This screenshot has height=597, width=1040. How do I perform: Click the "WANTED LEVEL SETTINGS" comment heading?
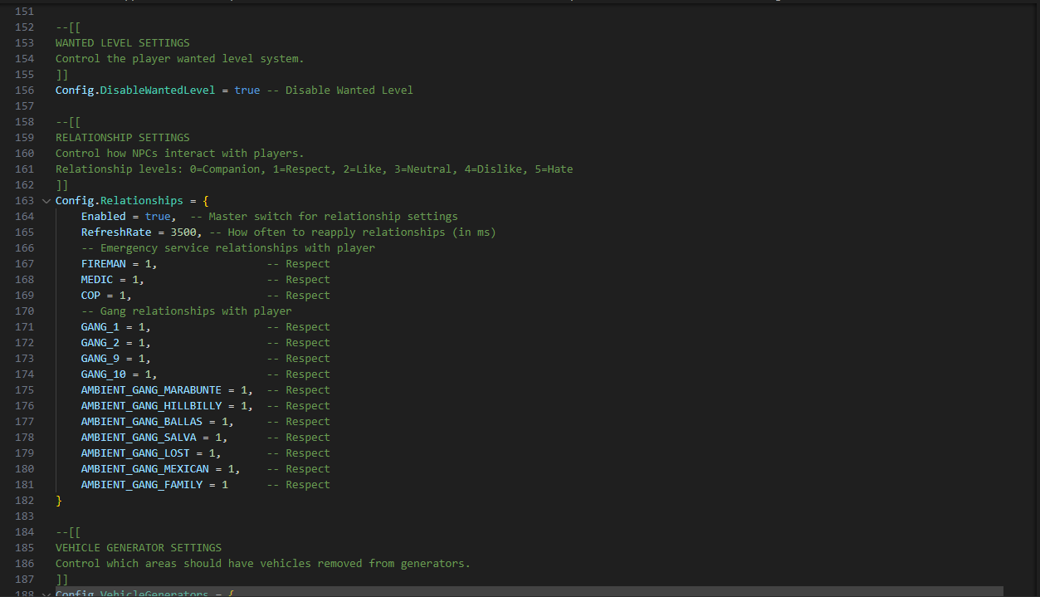(x=123, y=43)
